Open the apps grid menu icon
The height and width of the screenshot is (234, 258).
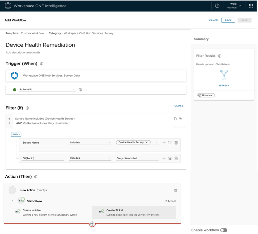(251, 6)
